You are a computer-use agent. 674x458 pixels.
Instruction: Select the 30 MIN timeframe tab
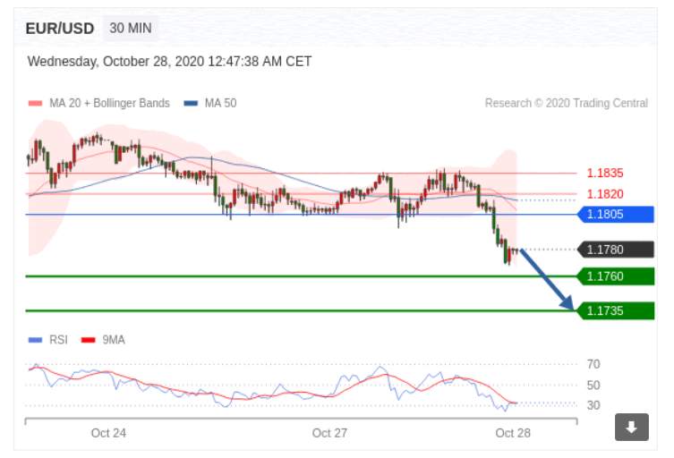(x=131, y=29)
